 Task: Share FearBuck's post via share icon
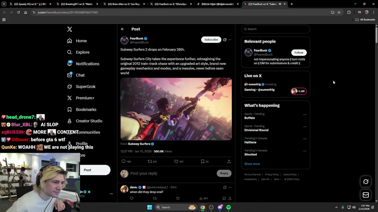[x=229, y=161]
